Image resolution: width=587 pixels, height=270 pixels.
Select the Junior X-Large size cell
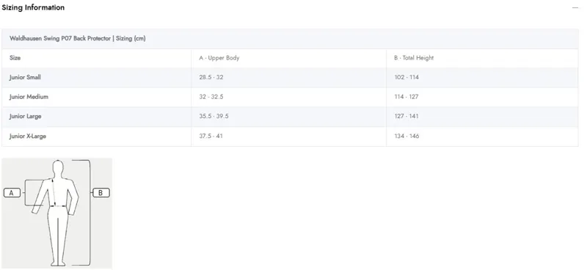click(x=97, y=136)
